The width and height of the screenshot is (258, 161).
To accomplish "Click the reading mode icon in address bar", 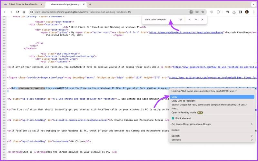I will [191, 12].
